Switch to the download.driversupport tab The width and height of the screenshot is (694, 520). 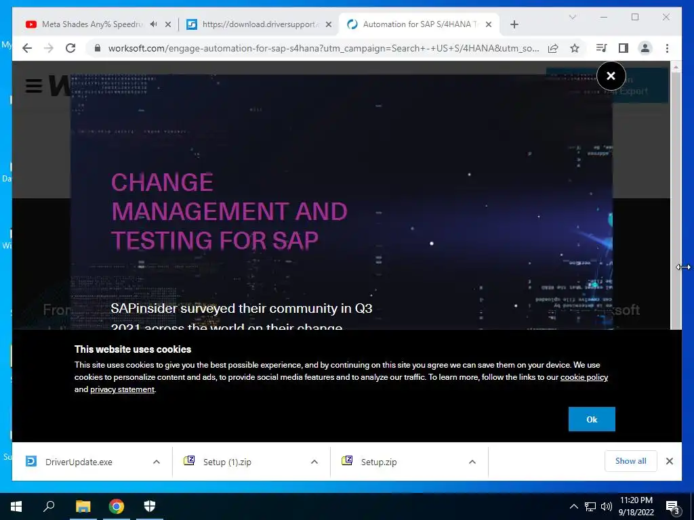point(258,24)
